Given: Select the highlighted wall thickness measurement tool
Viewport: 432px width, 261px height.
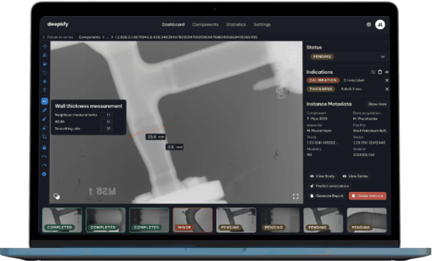Looking at the screenshot, I should point(45,101).
